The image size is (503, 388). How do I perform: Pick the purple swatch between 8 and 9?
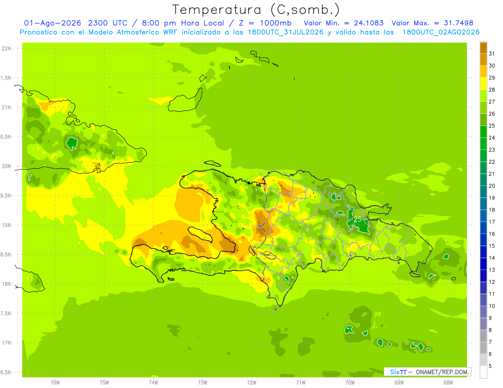tap(483, 324)
